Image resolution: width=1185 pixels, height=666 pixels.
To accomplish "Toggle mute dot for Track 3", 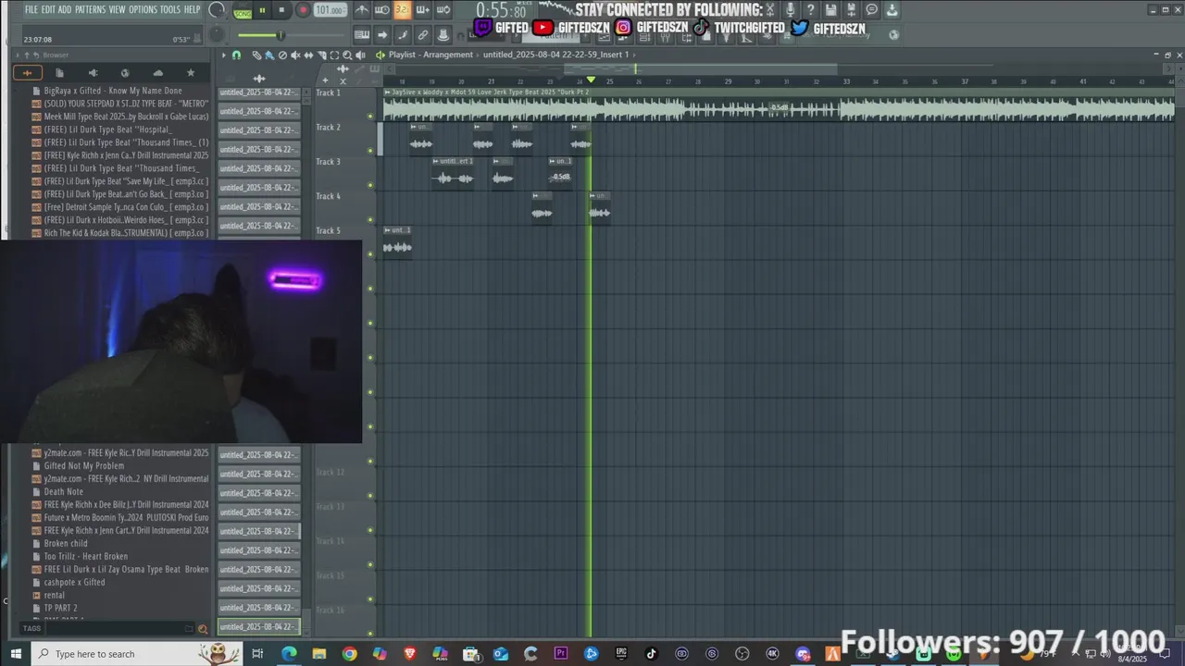I will pos(370,185).
